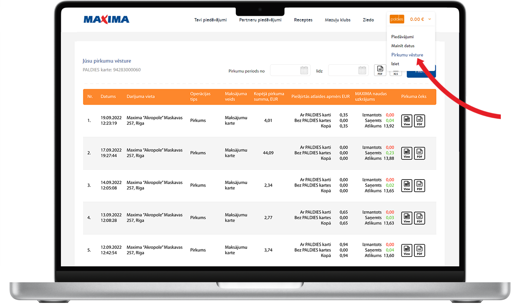Click Piešķirtās atlaides apmērs EUR header
The height and width of the screenshot is (306, 520).
[321, 96]
